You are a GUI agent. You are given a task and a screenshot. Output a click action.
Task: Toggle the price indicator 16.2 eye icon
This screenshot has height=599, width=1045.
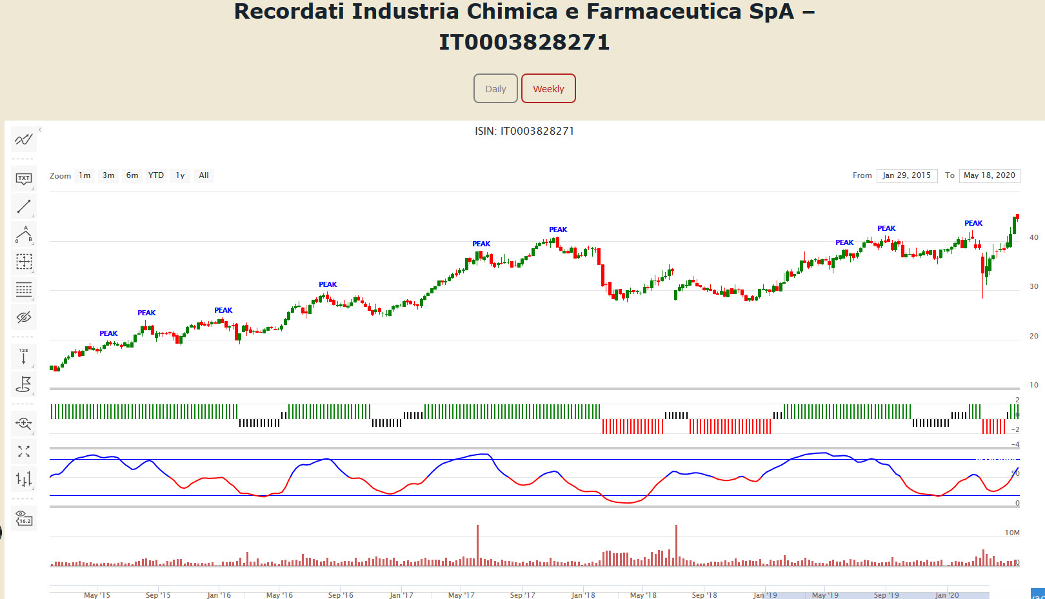tap(24, 518)
